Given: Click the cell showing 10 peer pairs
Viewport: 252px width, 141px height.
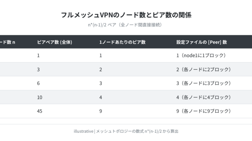Looking at the screenshot, I should pos(40,97).
